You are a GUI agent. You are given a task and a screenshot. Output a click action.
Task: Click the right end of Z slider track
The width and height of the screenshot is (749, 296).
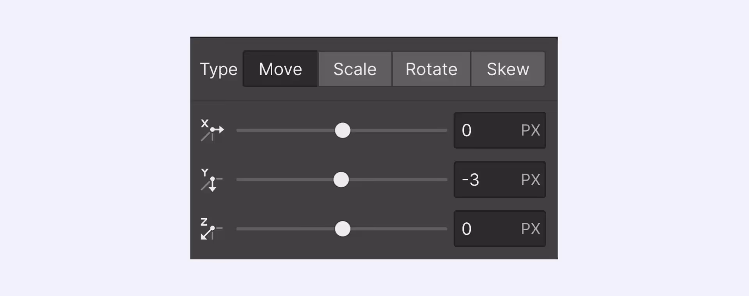444,229
